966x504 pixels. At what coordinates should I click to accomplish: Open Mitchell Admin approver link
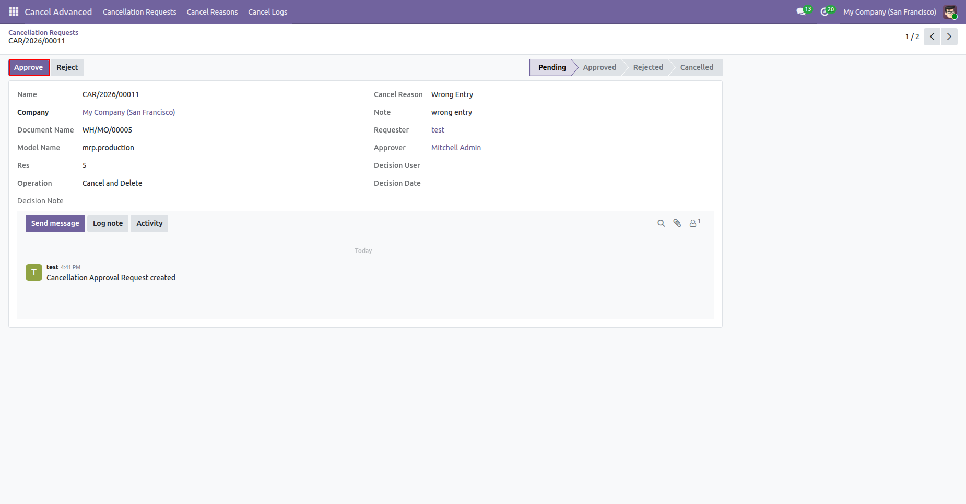[x=456, y=148]
